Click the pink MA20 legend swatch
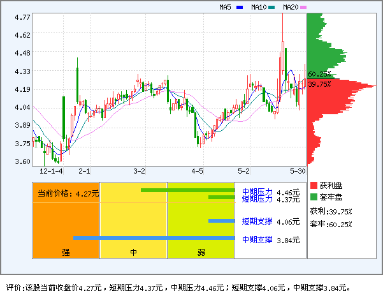This screenshot has width=383, height=291. (303, 8)
